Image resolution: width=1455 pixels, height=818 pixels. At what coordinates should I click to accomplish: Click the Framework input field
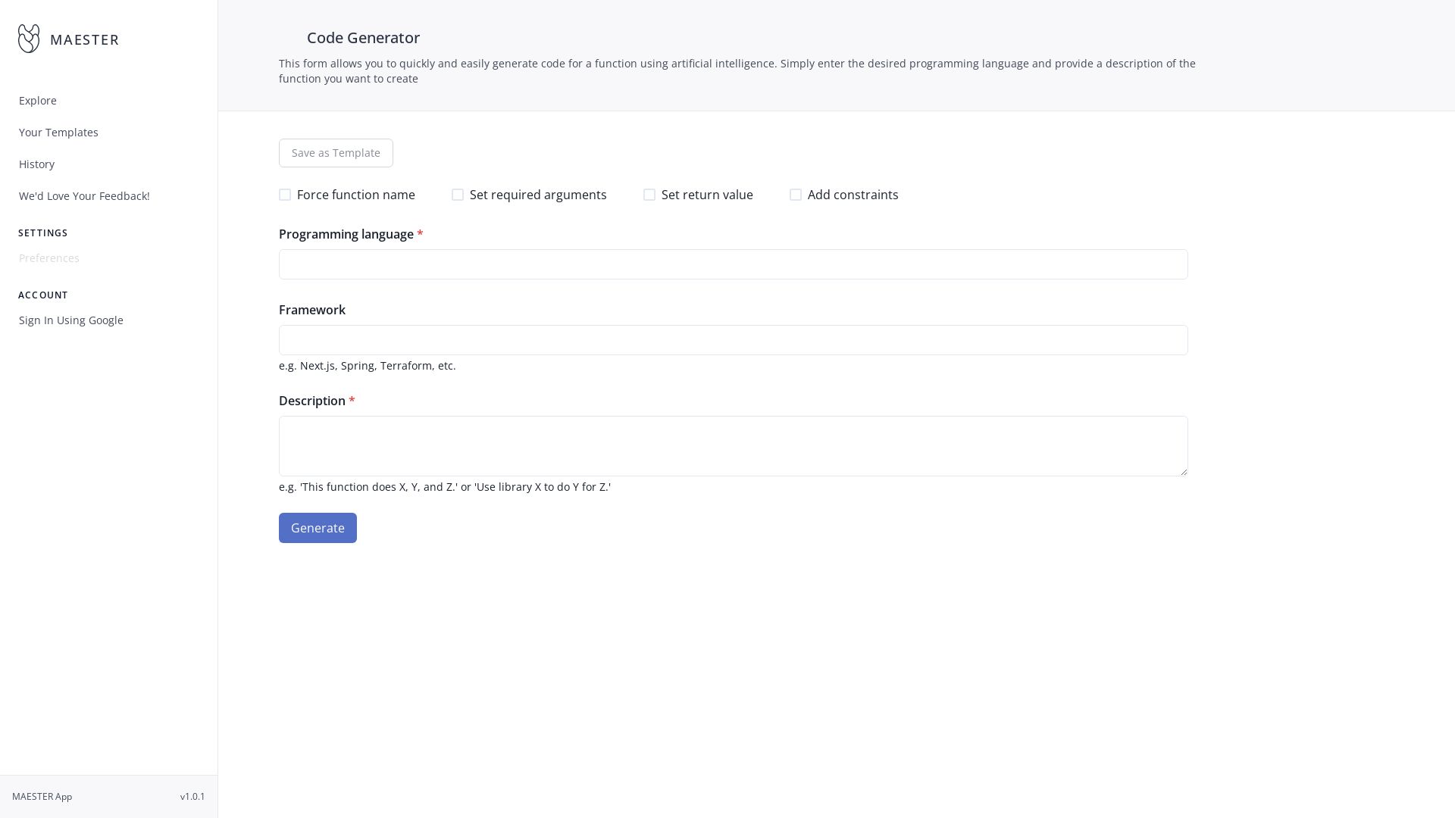coord(733,339)
